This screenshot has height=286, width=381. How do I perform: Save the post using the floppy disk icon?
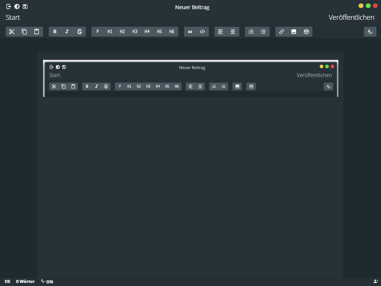pos(25,6)
